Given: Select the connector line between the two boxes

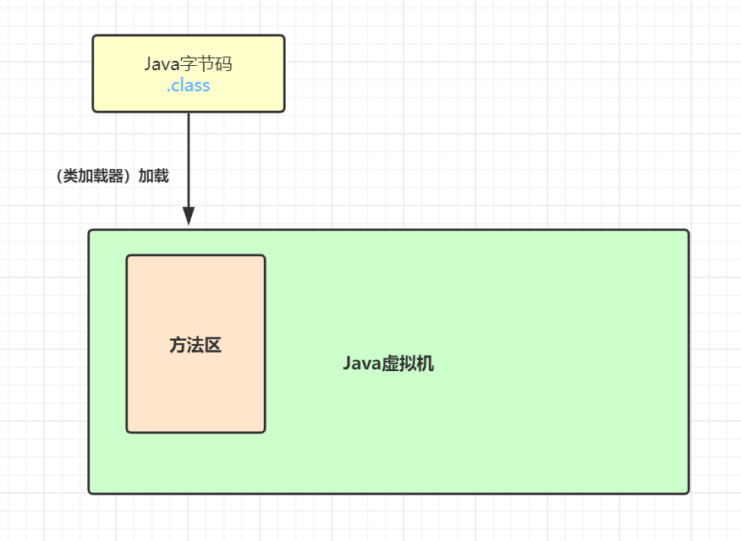Looking at the screenshot, I should coord(189,161).
